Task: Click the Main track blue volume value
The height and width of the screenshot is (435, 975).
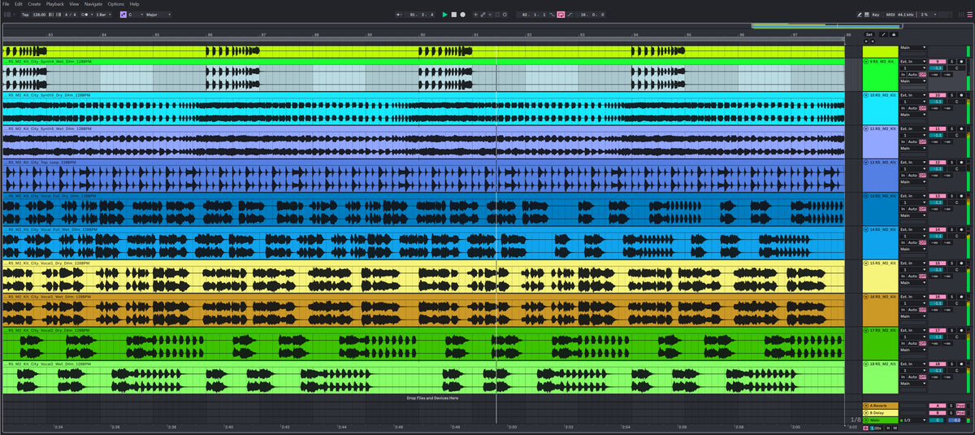Action: (956, 420)
